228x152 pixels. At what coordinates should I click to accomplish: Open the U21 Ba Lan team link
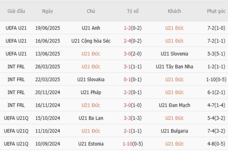[91, 118]
